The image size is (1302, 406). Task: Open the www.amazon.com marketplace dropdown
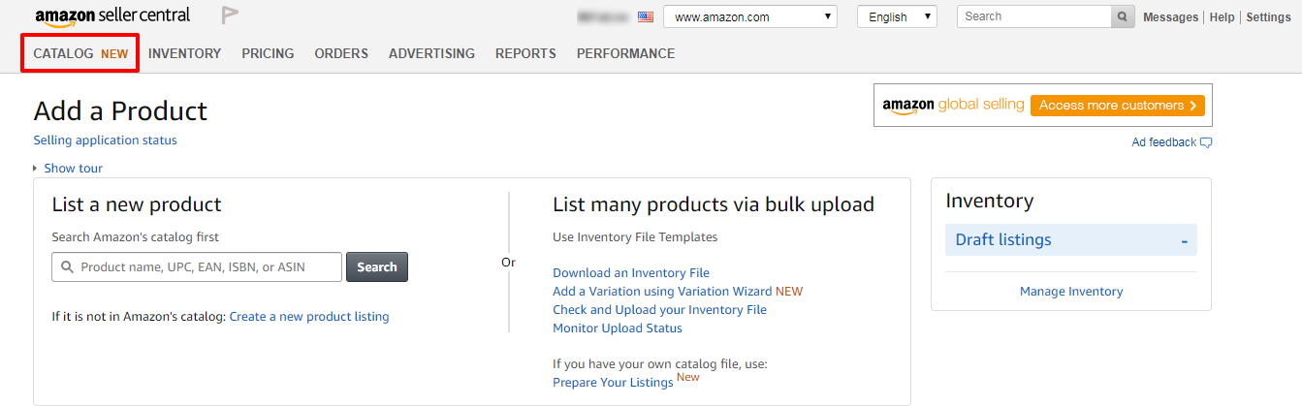coord(750,17)
